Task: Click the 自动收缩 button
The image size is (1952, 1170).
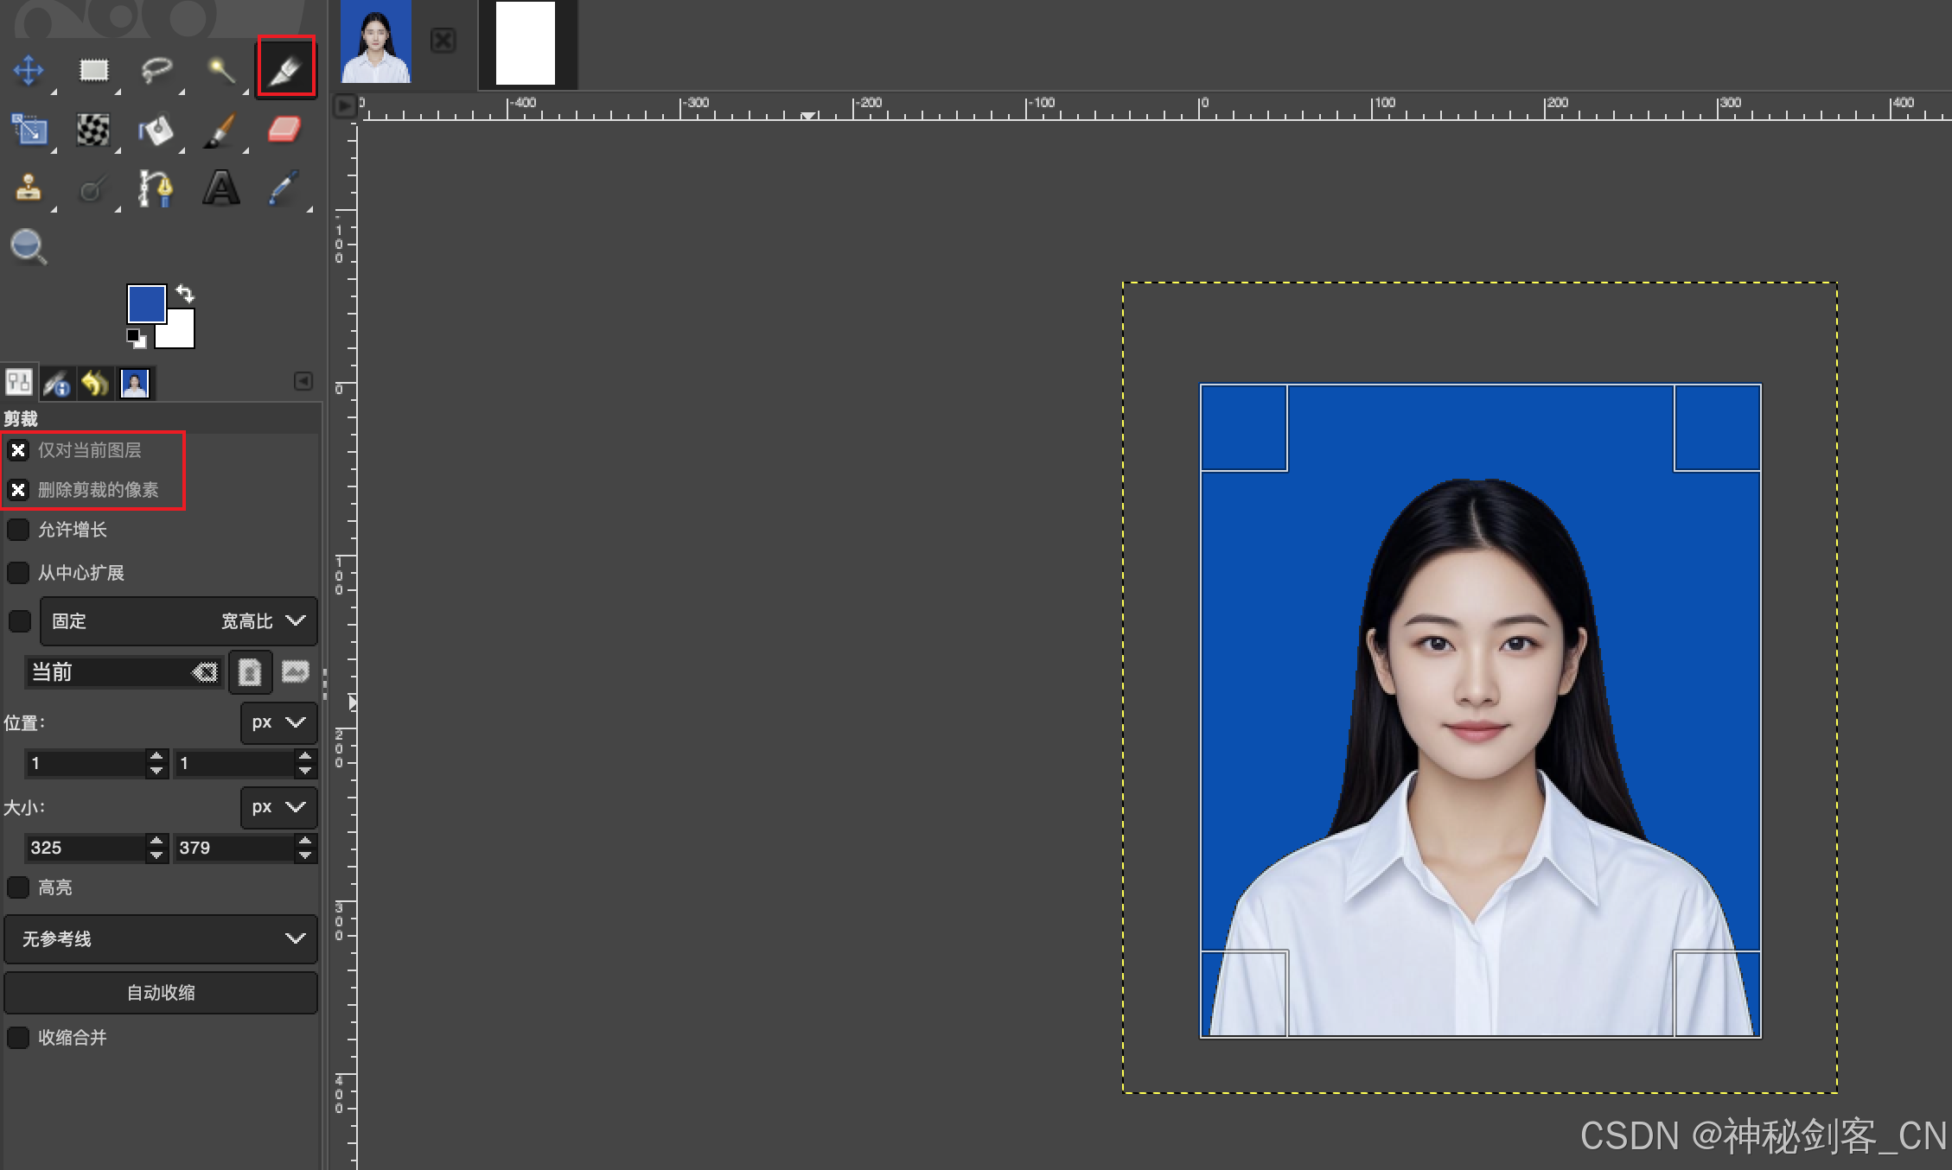Action: [x=161, y=993]
